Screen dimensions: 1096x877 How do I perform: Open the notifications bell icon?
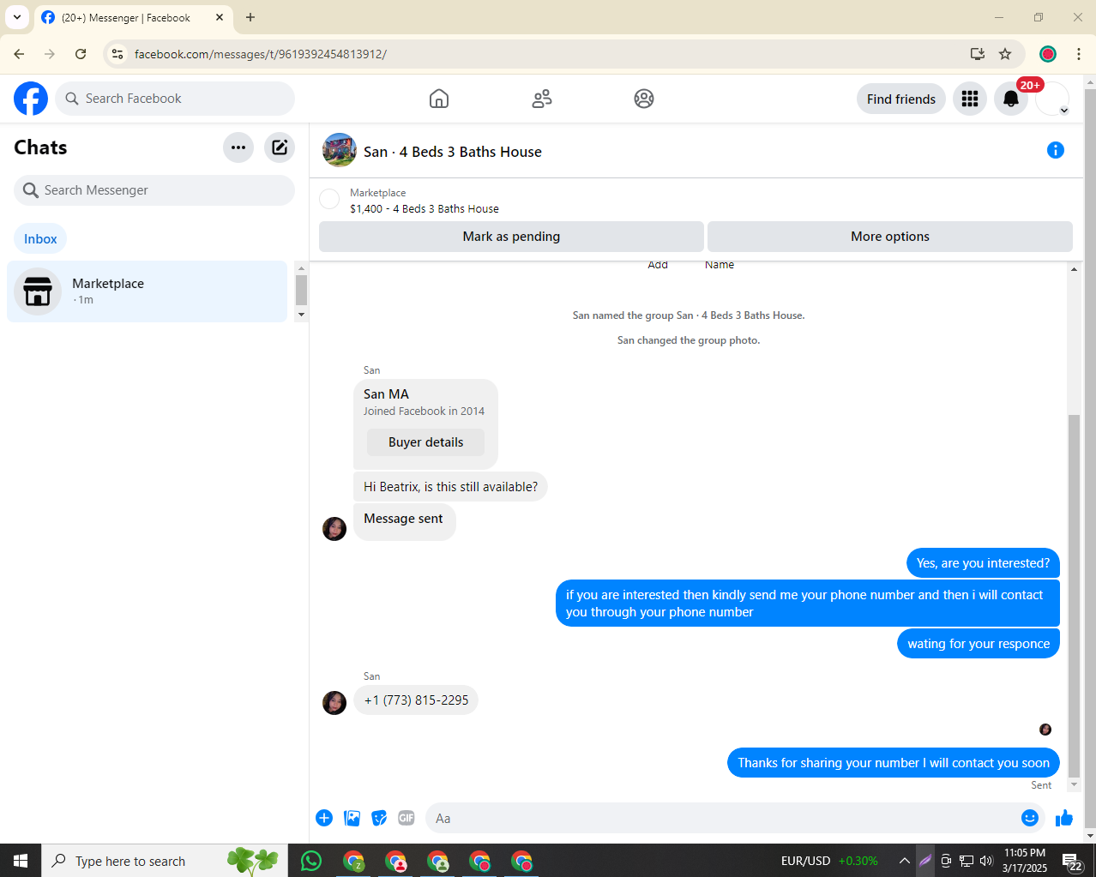pyautogui.click(x=1011, y=99)
